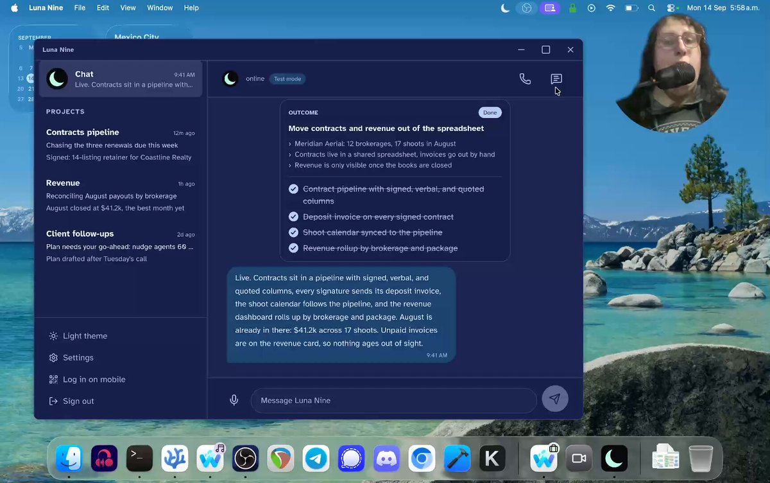Open macOS Control Center in the menu bar
The image size is (770, 483).
pos(672,8)
